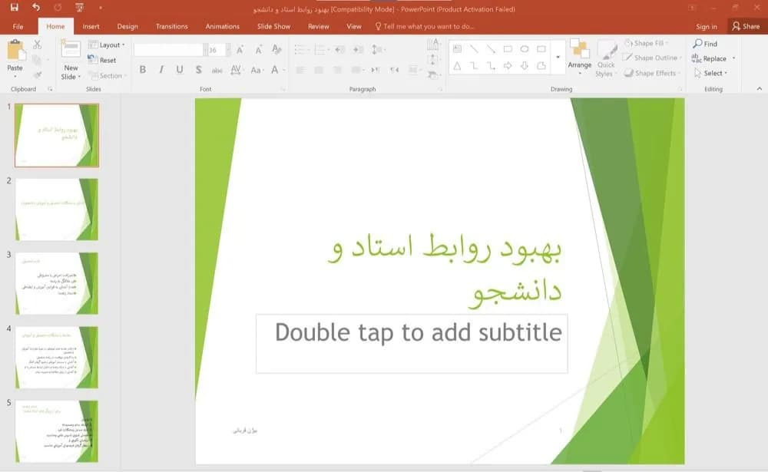Open the Layout dropdown
Viewport: 768px width, 472px height.
pyautogui.click(x=107, y=45)
